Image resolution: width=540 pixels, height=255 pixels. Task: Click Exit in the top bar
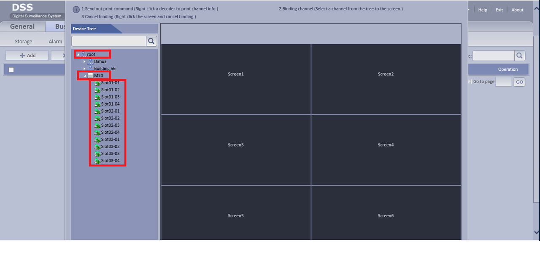tap(499, 10)
